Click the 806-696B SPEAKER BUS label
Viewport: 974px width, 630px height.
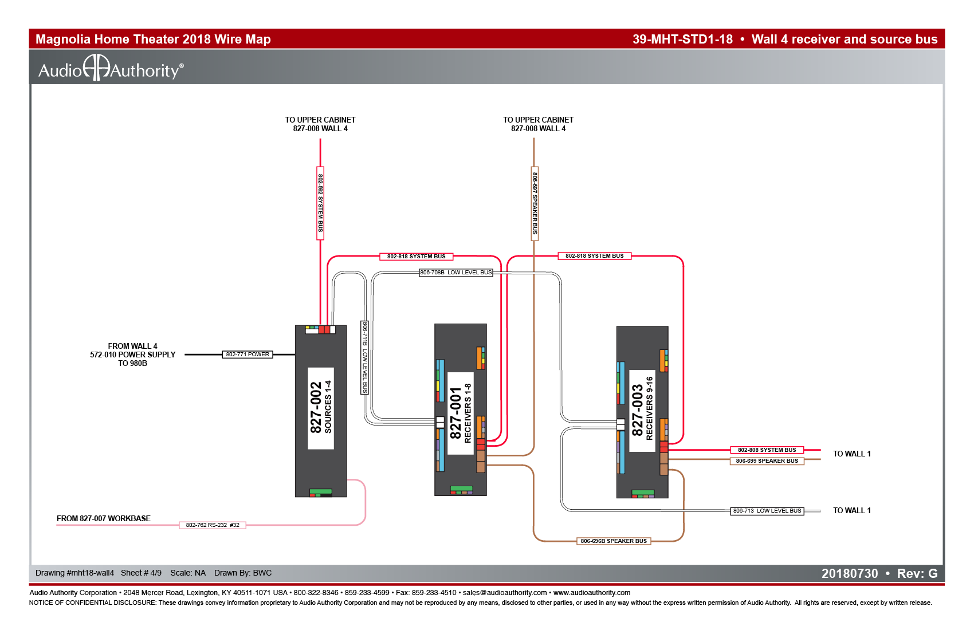(614, 541)
